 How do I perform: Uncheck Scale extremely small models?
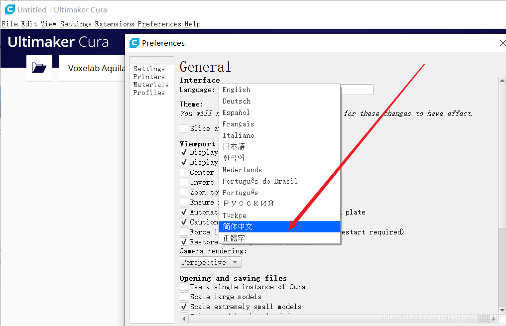(184, 307)
